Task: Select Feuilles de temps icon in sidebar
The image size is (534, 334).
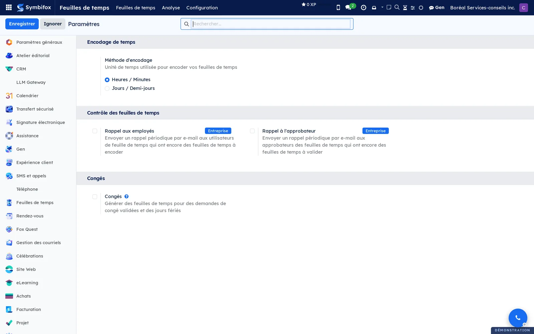Action: (9, 202)
